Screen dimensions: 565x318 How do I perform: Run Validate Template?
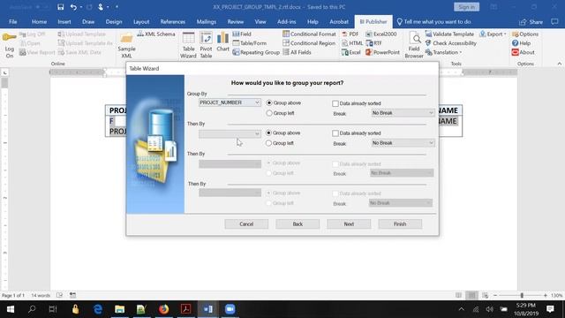(x=449, y=34)
